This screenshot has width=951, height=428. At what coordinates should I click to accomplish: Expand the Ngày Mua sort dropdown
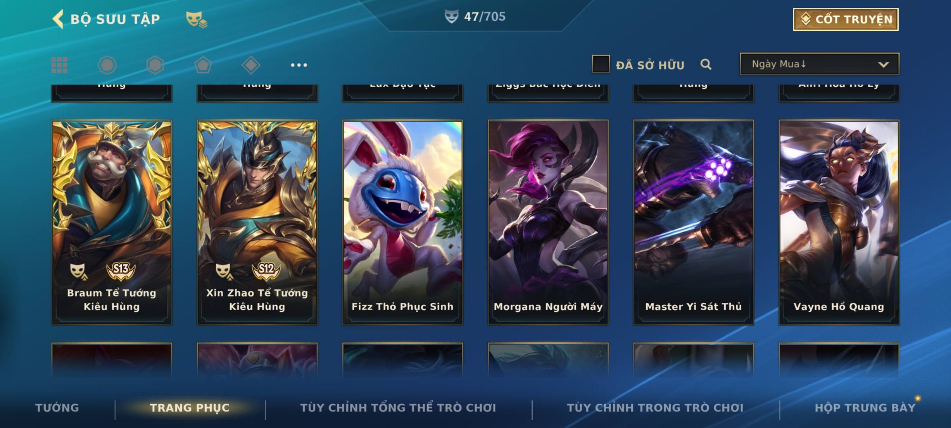pyautogui.click(x=819, y=64)
